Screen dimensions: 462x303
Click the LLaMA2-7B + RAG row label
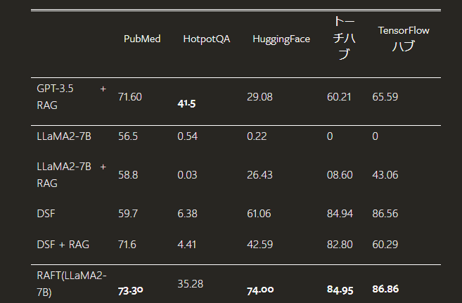coord(72,174)
